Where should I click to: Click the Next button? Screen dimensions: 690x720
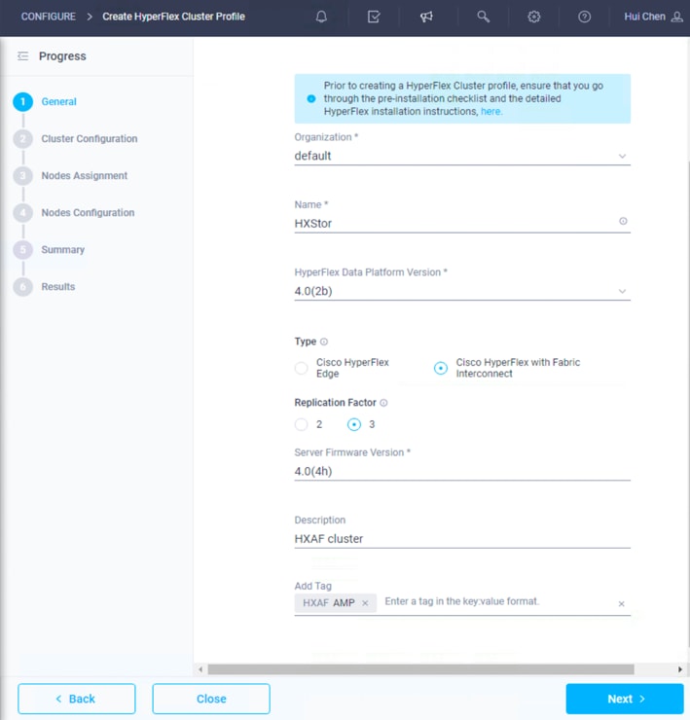tap(625, 699)
